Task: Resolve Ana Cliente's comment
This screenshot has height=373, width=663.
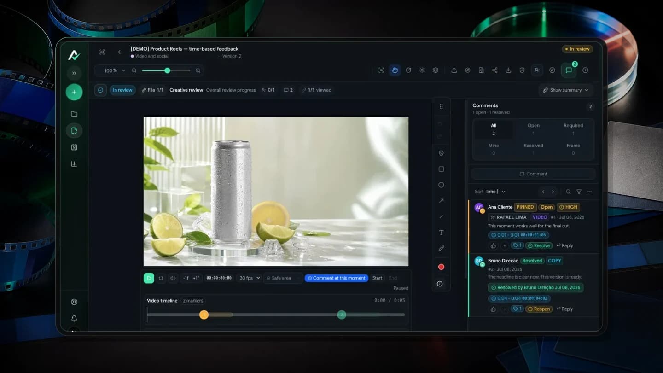Action: pos(539,245)
